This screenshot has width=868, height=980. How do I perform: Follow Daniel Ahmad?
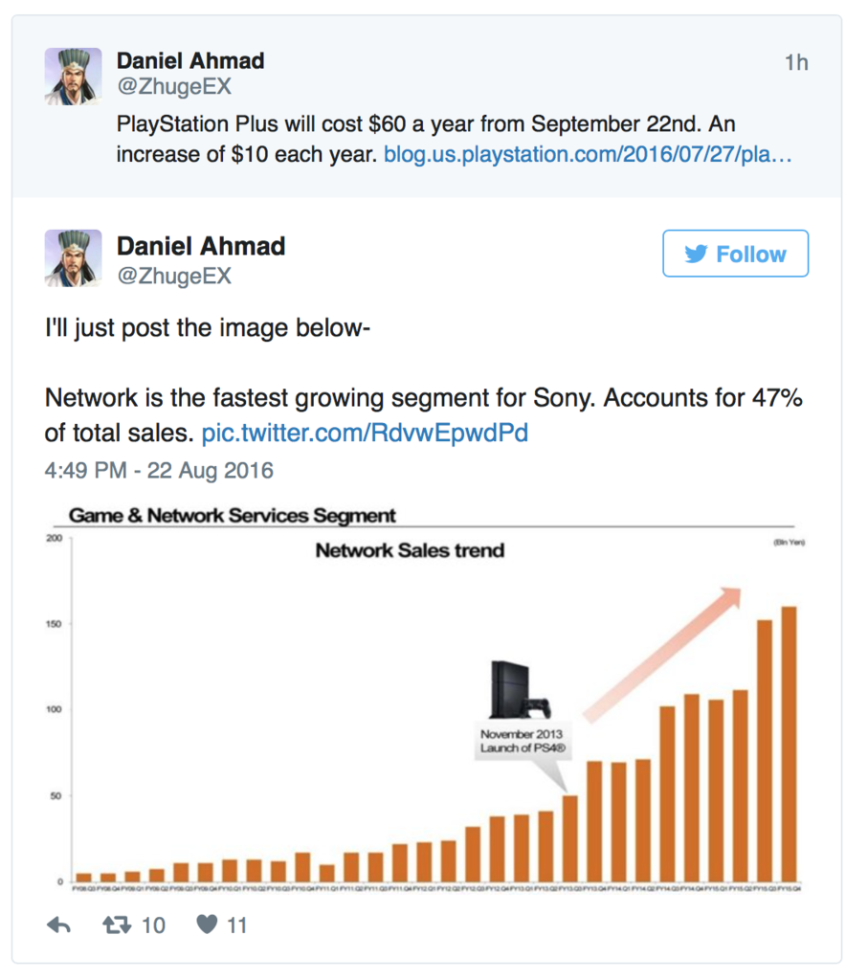pos(736,253)
